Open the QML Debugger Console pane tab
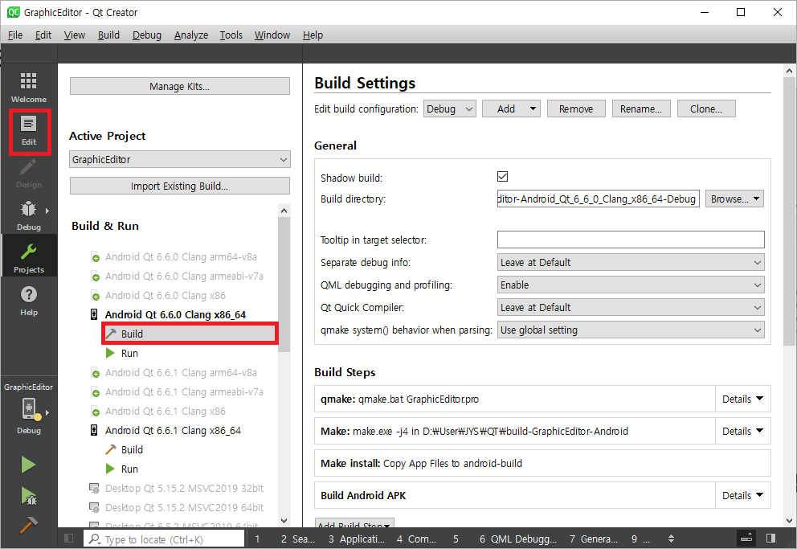Image resolution: width=797 pixels, height=549 pixels. 518,539
